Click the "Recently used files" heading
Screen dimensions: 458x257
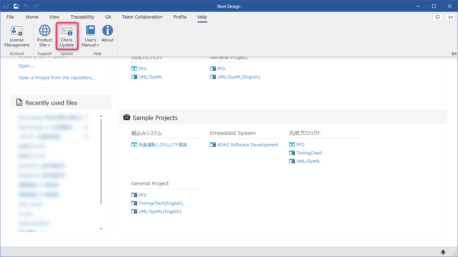[51, 103]
